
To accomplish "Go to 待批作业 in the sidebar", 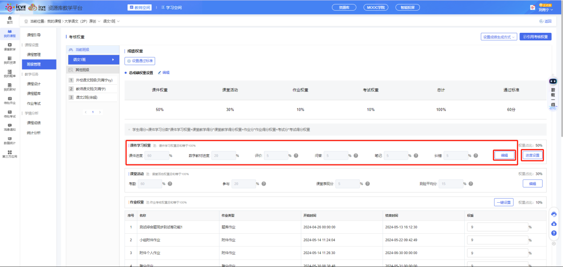I will tap(9, 100).
